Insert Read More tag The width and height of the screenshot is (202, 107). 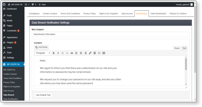(x=94, y=53)
